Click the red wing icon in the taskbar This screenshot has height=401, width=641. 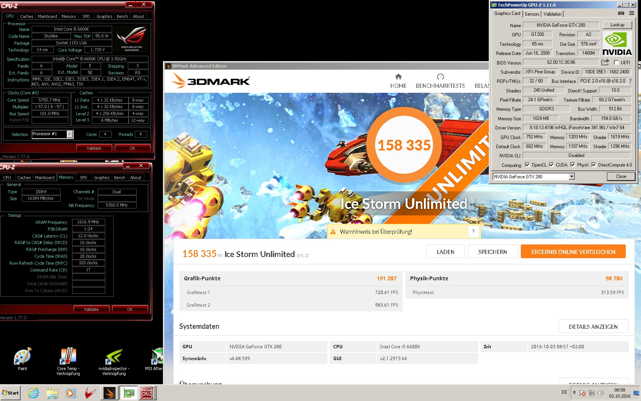[x=90, y=393]
